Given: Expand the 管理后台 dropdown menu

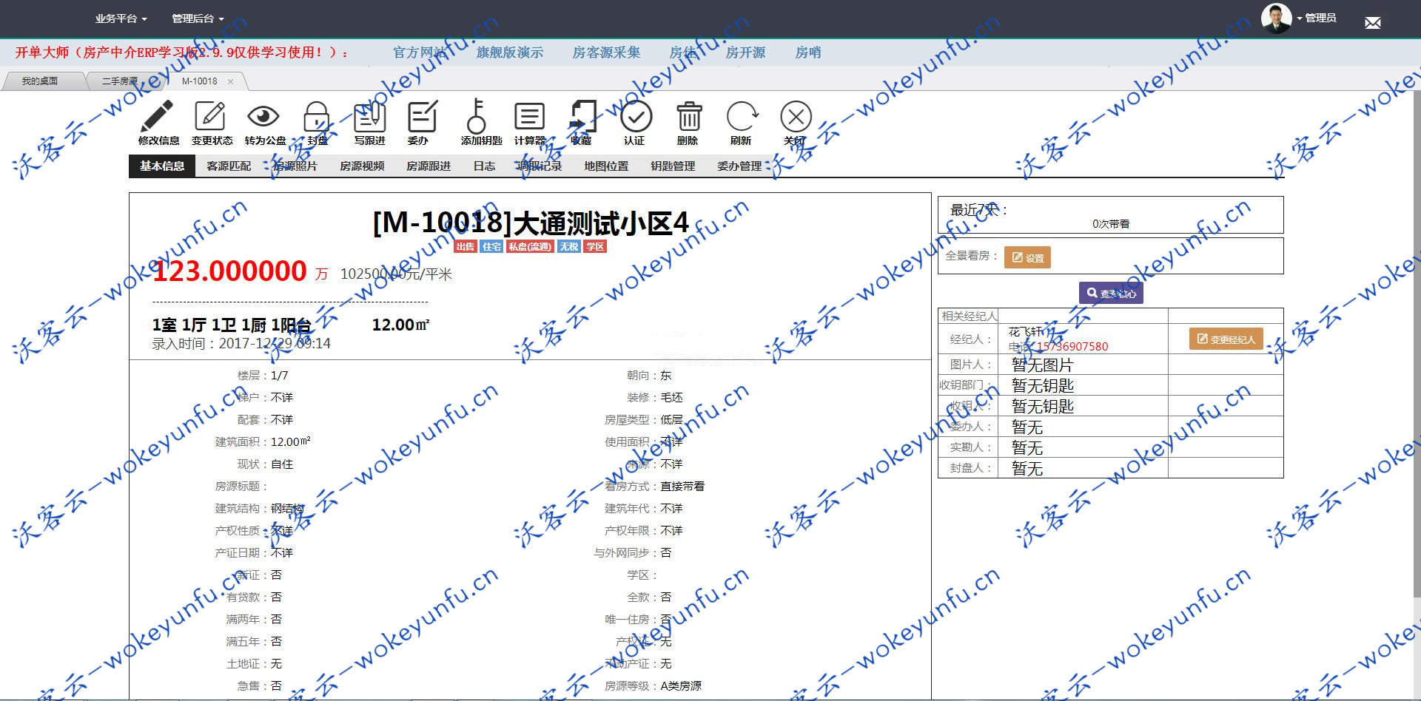Looking at the screenshot, I should point(198,18).
